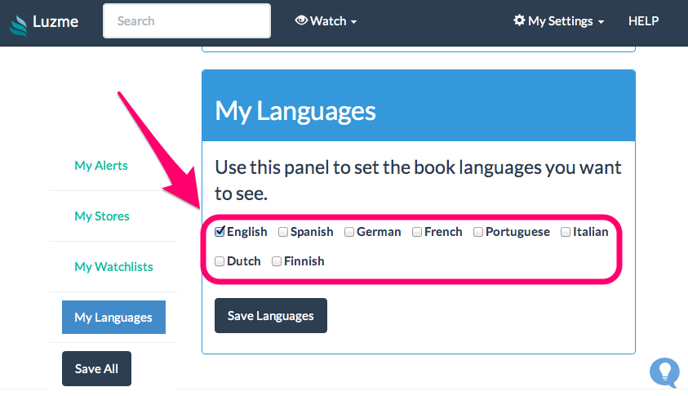Image resolution: width=688 pixels, height=396 pixels.
Task: Click the Save Languages button
Action: (271, 316)
